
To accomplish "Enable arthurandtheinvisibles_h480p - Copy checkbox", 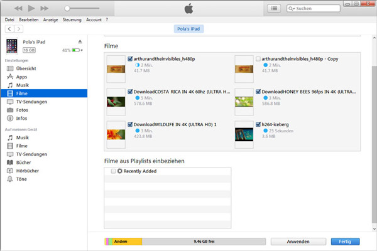I will coord(258,59).
